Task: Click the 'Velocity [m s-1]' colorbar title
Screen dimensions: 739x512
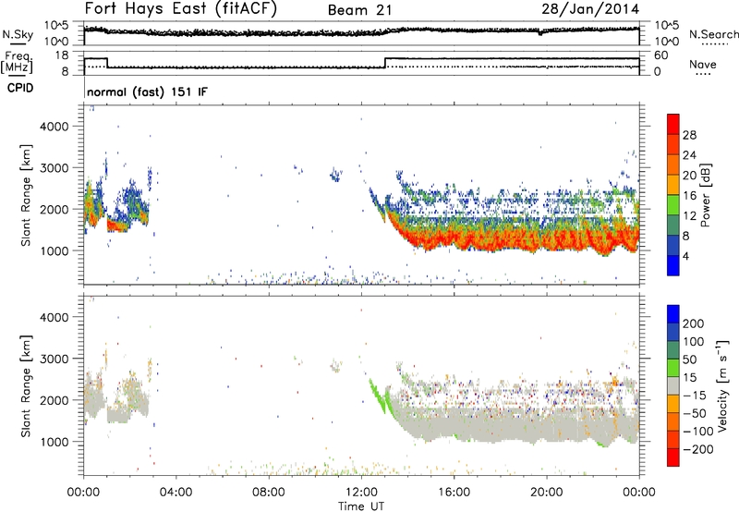Action: (722, 385)
